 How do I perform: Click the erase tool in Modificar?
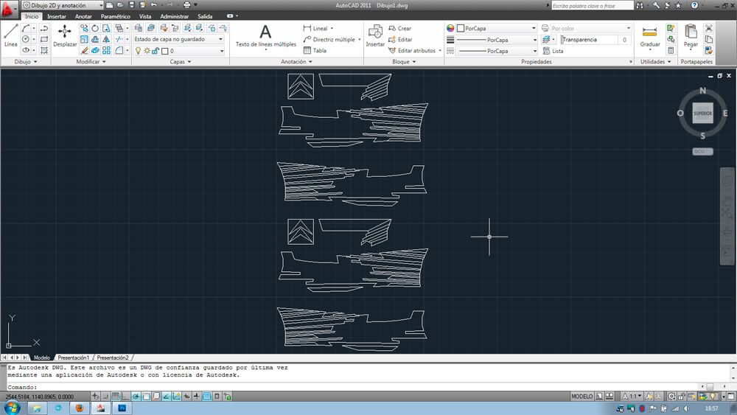(84, 50)
